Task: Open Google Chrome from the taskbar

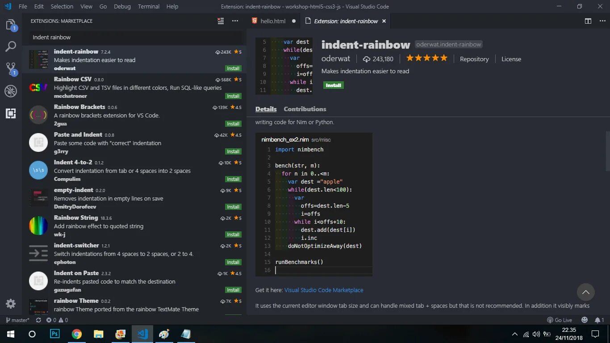Action: (x=77, y=334)
